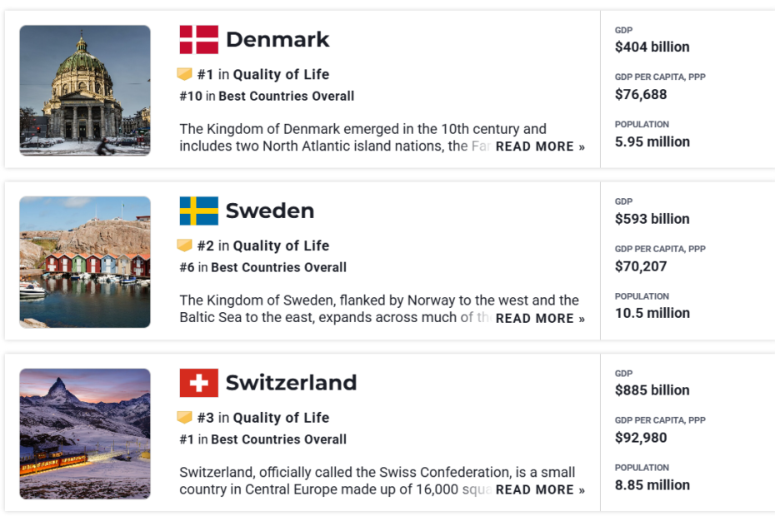Open the Sweden country heading

pos(270,211)
